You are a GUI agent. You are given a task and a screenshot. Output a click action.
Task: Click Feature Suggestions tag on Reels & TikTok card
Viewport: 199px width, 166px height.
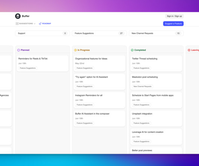tap(28, 68)
